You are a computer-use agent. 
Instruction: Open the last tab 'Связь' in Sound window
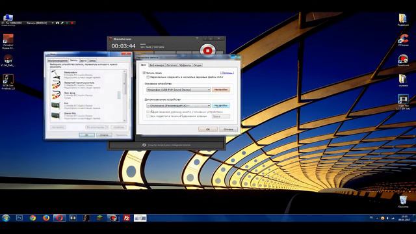pos(92,60)
